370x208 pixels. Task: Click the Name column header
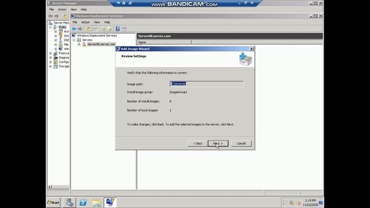tap(164, 42)
